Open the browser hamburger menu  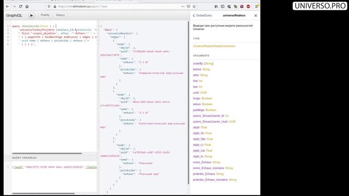(256, 7)
